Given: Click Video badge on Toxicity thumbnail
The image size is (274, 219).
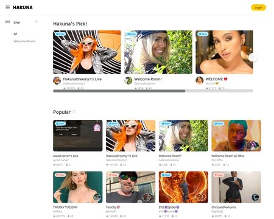Looking at the screenshot, I should 113,175.
